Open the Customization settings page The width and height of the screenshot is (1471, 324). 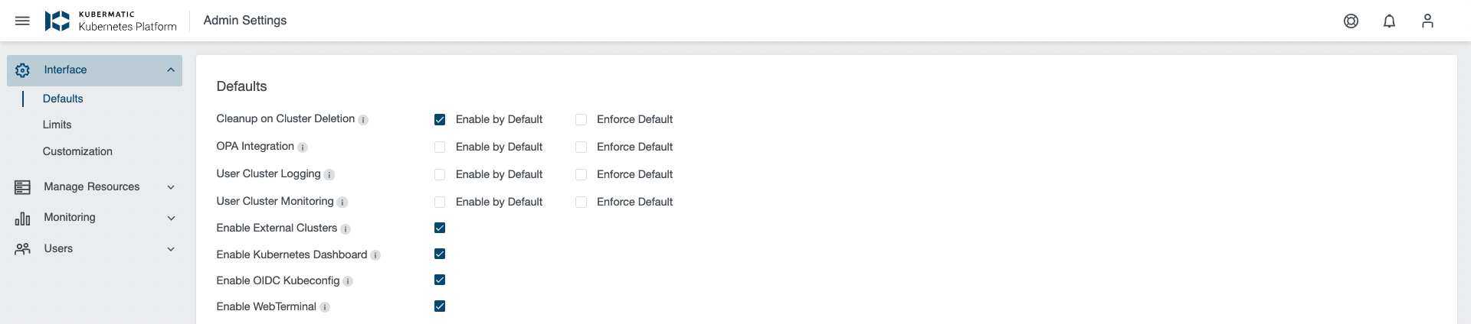point(77,151)
